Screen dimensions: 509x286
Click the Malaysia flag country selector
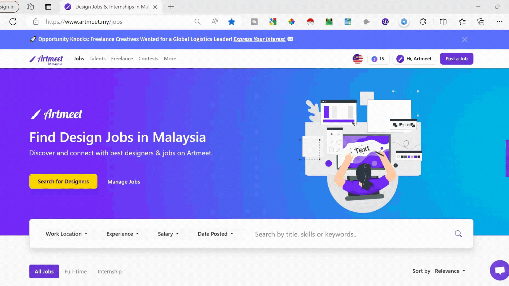click(358, 59)
